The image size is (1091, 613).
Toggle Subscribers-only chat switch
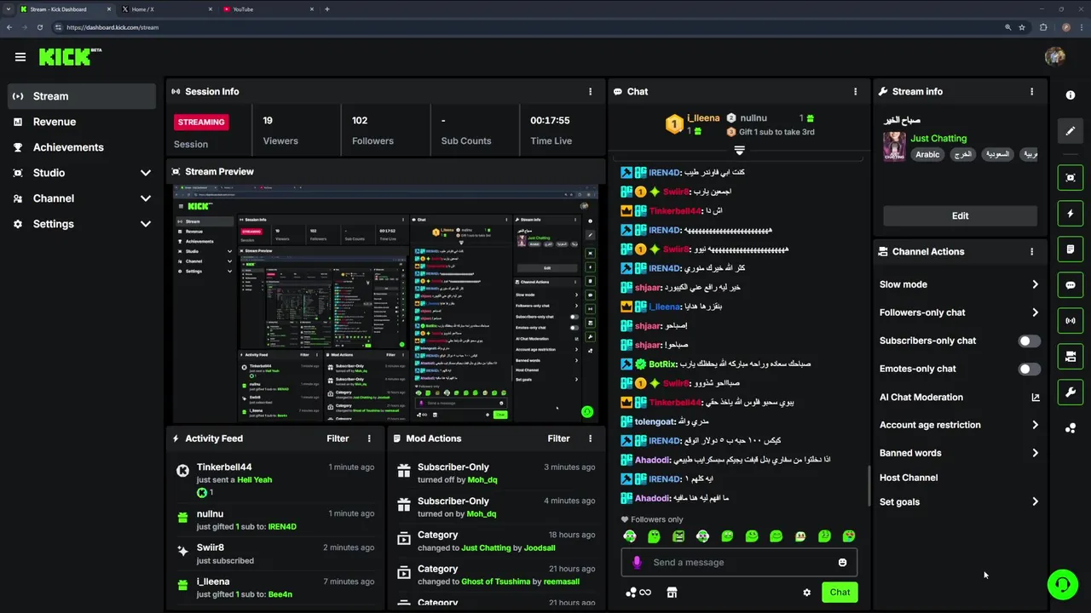1029,341
